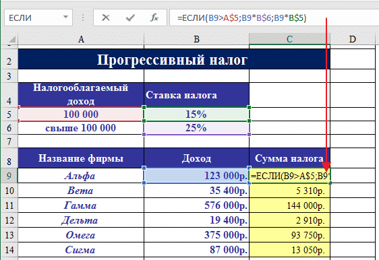Viewport: 379px width, 260px height.
Task: Select row 13 header
Action: tap(9, 234)
